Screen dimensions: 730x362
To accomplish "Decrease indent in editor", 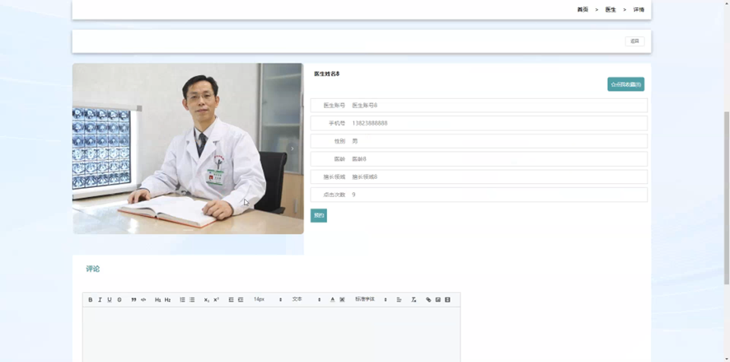I will [231, 299].
